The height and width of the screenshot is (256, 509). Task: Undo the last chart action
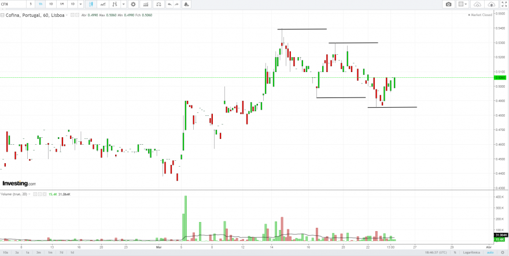pyautogui.click(x=169, y=4)
